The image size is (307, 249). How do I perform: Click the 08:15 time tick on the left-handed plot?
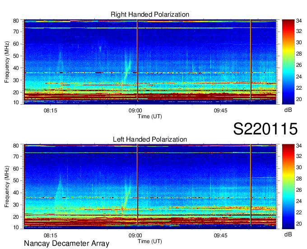click(x=50, y=235)
